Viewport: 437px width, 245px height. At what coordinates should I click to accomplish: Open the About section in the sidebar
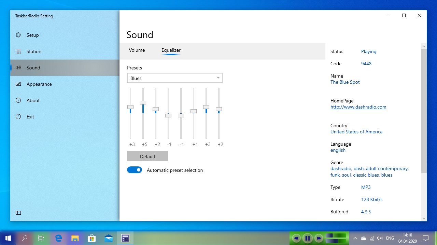[x=65, y=100]
